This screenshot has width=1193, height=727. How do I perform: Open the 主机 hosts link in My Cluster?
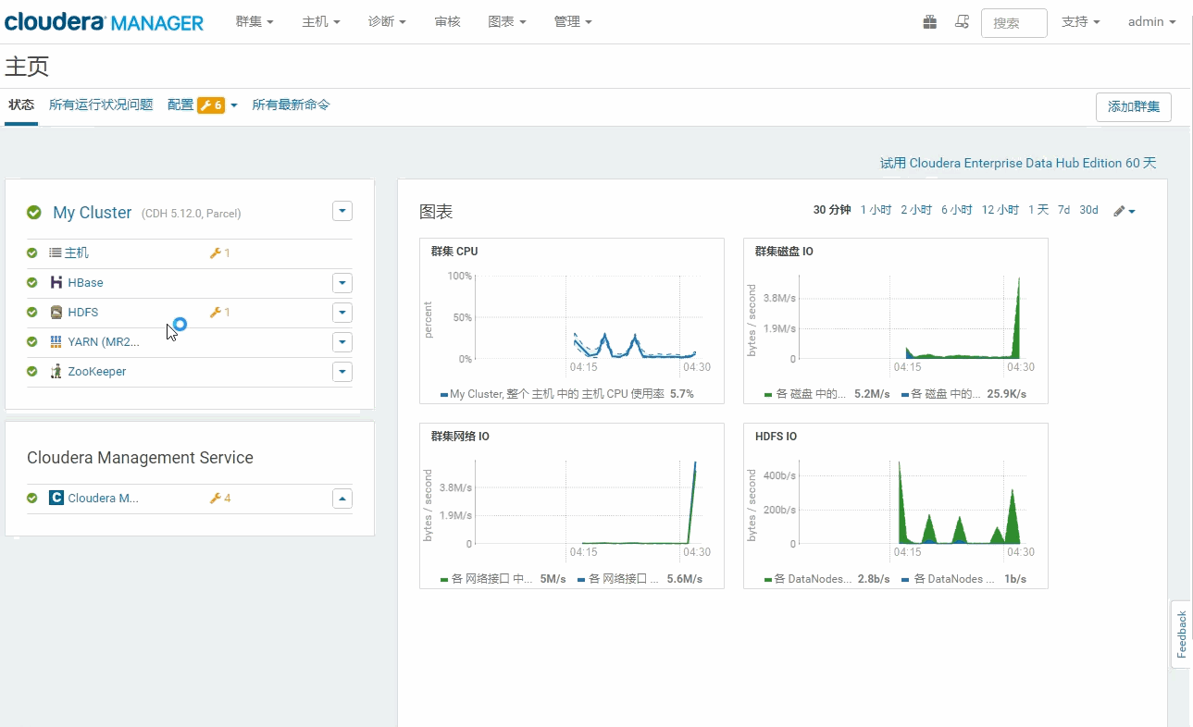point(77,253)
